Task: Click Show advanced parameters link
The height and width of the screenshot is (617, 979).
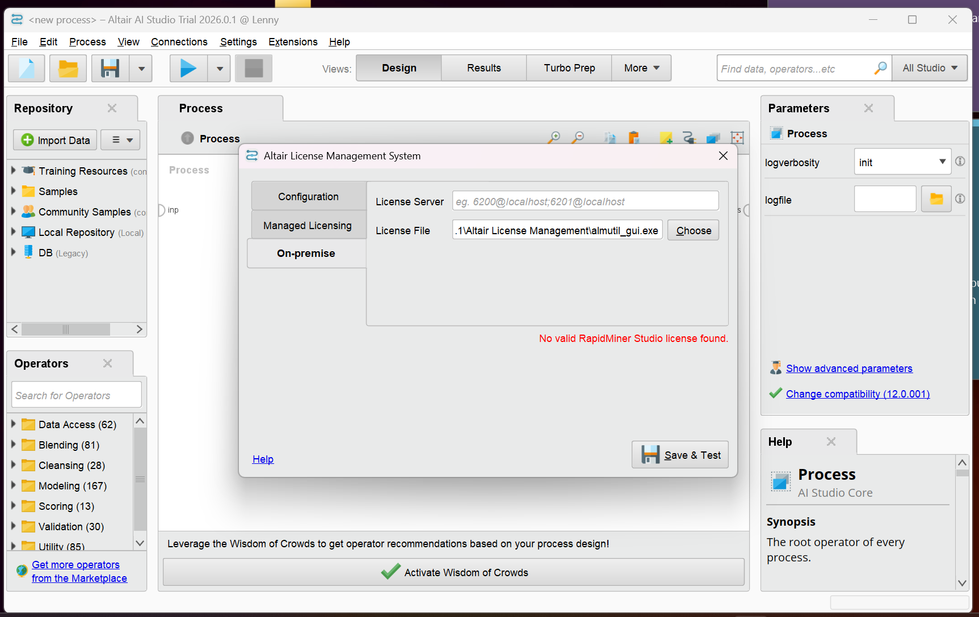Action: (849, 369)
